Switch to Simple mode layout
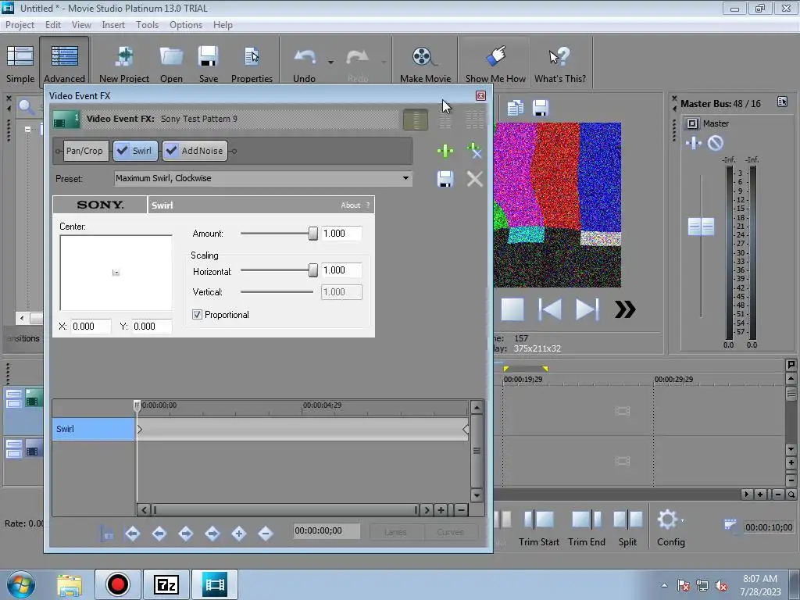 pos(20,63)
